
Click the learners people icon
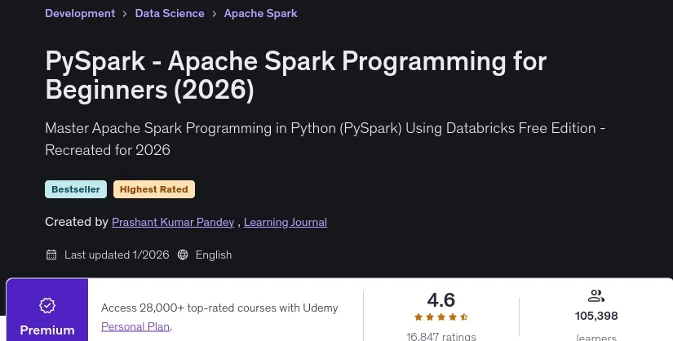[x=596, y=296]
